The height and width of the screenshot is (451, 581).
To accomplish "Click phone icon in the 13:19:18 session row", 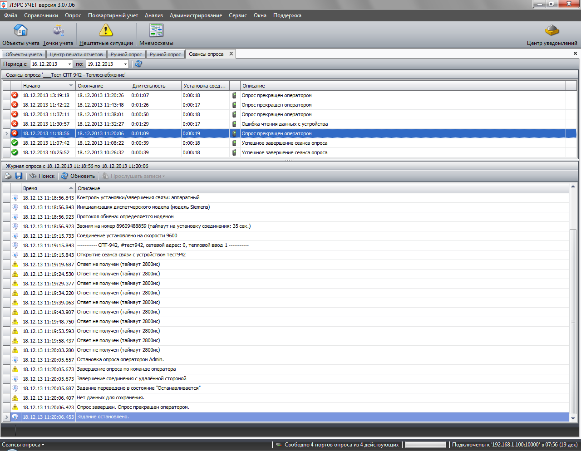I will tap(235, 95).
